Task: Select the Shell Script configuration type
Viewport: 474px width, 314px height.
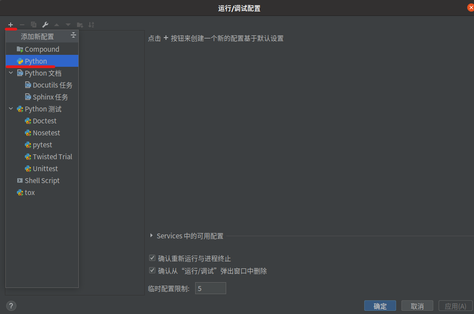Action: coord(43,180)
